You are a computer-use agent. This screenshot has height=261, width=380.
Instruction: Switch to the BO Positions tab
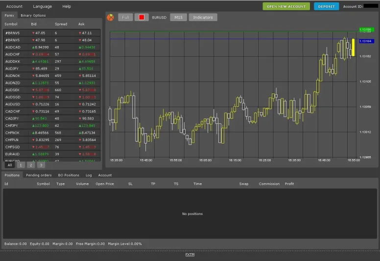[x=69, y=175]
